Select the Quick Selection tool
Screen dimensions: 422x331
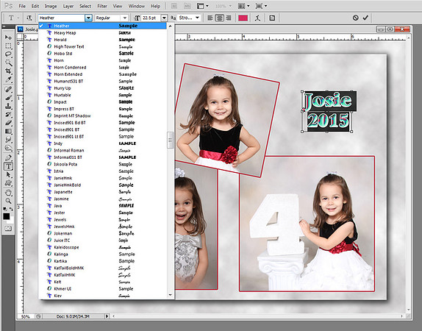[8, 63]
